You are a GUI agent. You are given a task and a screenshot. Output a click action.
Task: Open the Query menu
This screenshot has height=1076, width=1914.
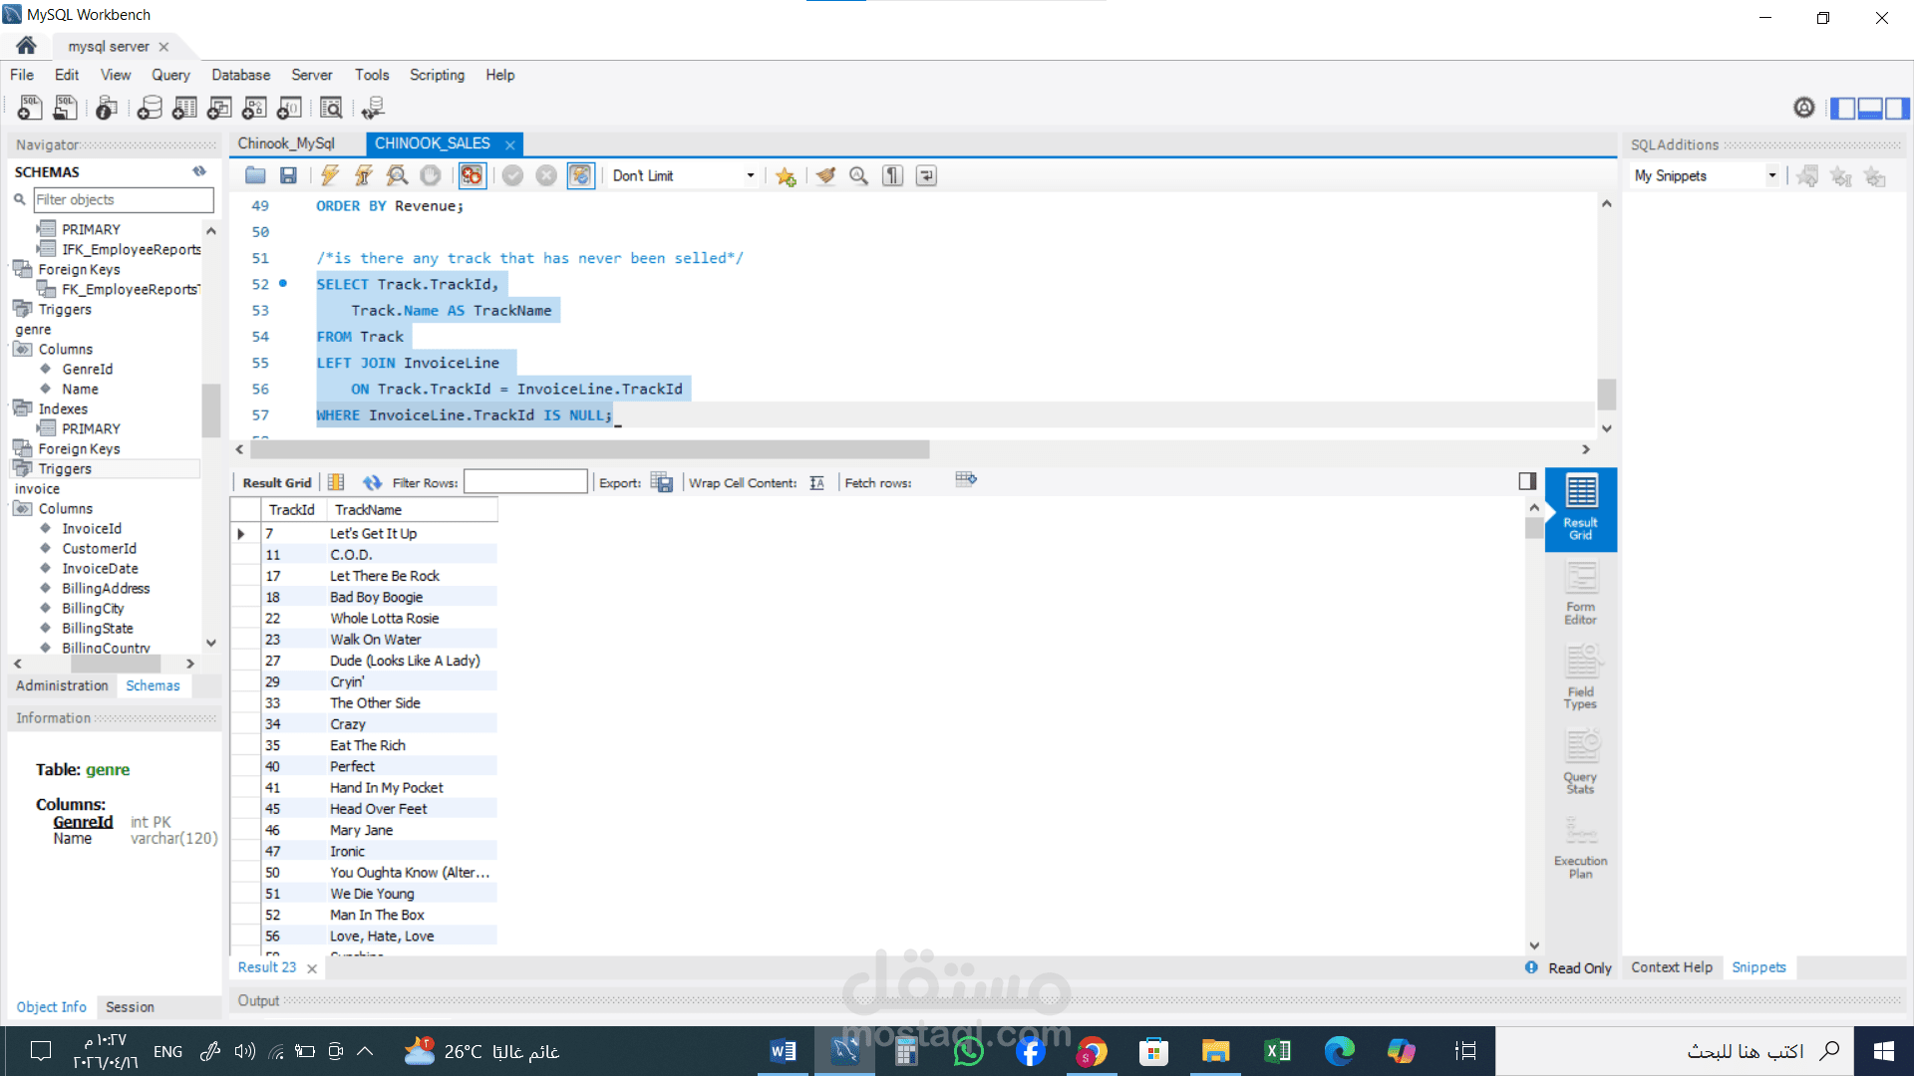tap(170, 75)
